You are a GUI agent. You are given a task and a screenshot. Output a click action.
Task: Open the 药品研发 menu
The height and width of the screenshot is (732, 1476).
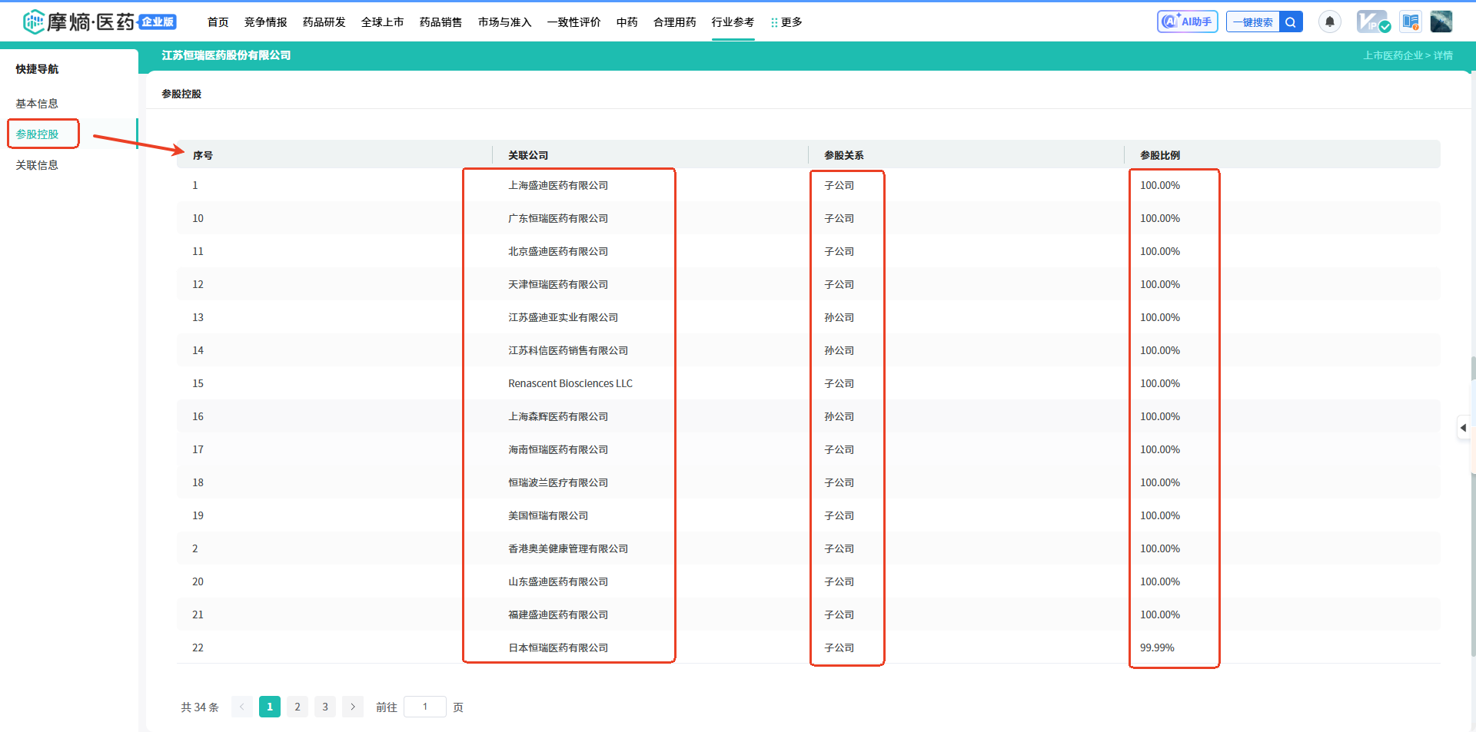(x=324, y=22)
